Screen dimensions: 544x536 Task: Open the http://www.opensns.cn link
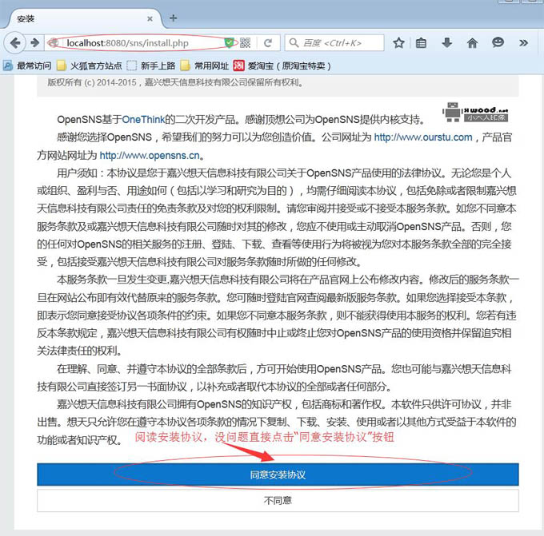pos(150,155)
